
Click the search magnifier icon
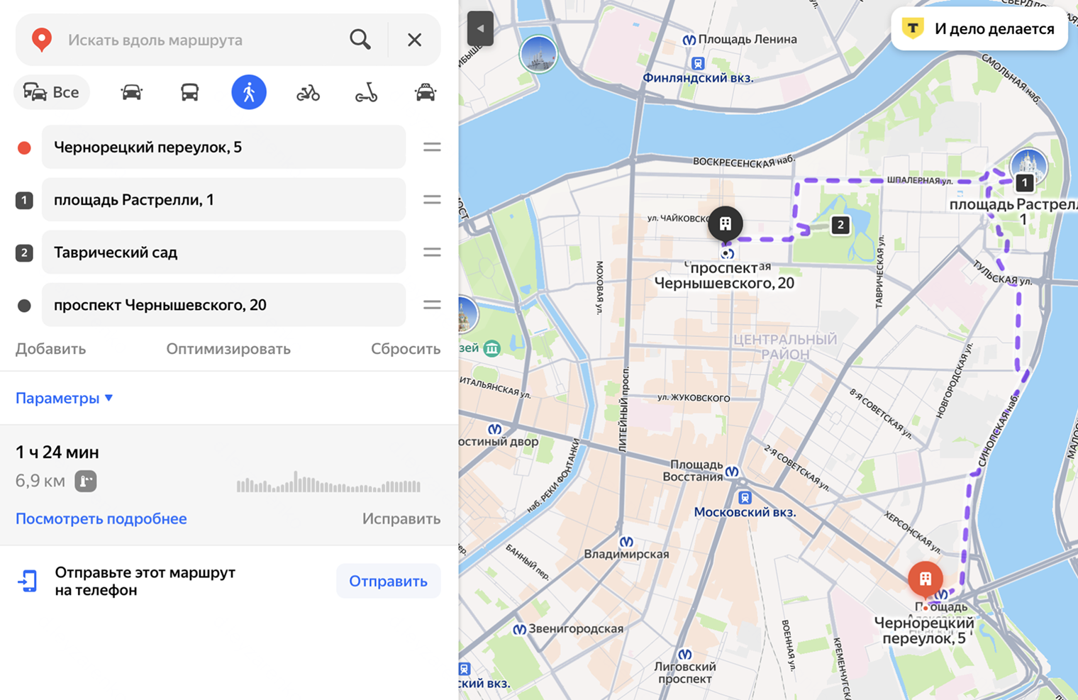pyautogui.click(x=360, y=40)
